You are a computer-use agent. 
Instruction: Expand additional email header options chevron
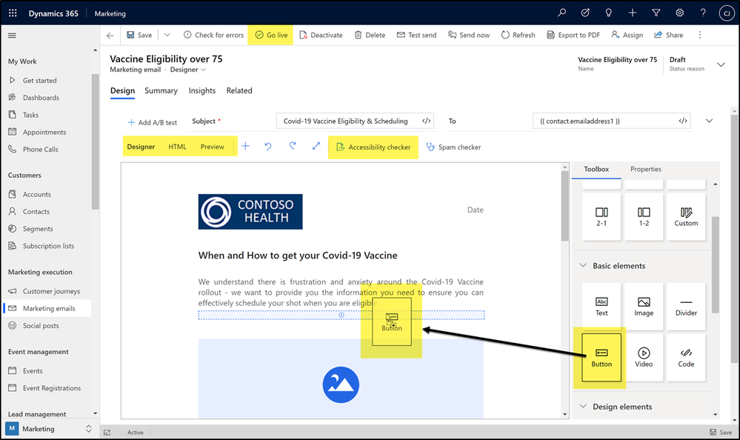pyautogui.click(x=710, y=121)
